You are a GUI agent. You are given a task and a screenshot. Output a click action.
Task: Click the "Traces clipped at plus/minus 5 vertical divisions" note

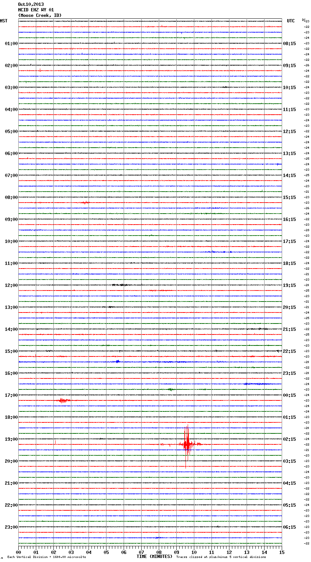click(x=221, y=557)
